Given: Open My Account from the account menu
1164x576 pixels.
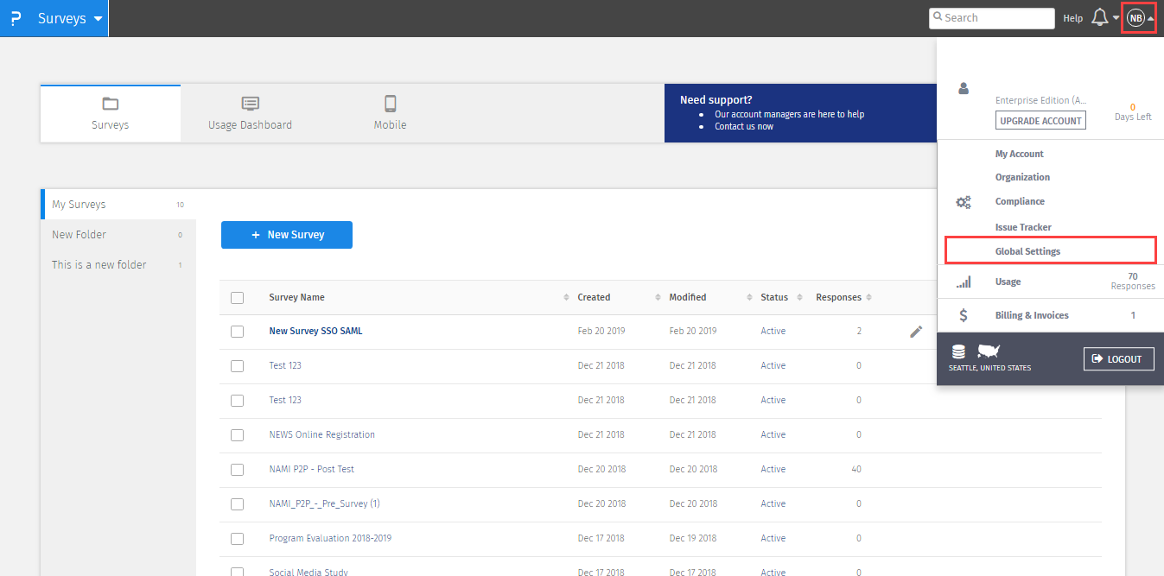Looking at the screenshot, I should tap(1019, 154).
